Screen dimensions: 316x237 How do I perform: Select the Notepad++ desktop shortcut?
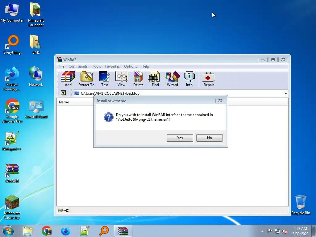pyautogui.click(x=12, y=141)
